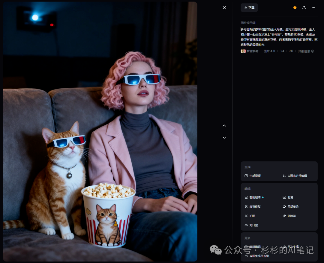Click the 图片提示词 heading
The width and height of the screenshot is (324, 263).
[248, 23]
